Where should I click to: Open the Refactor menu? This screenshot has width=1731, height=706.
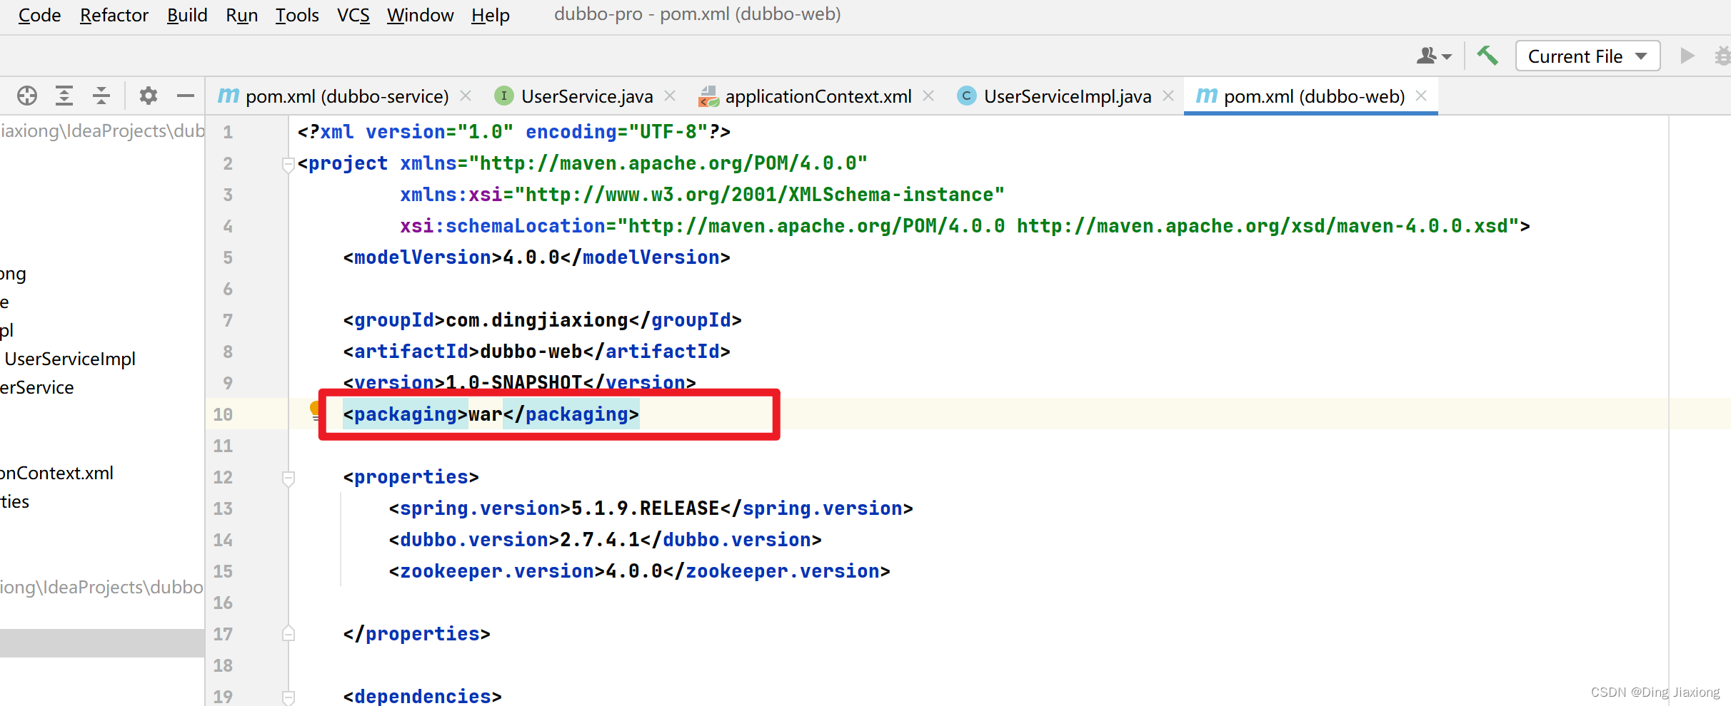pos(114,15)
